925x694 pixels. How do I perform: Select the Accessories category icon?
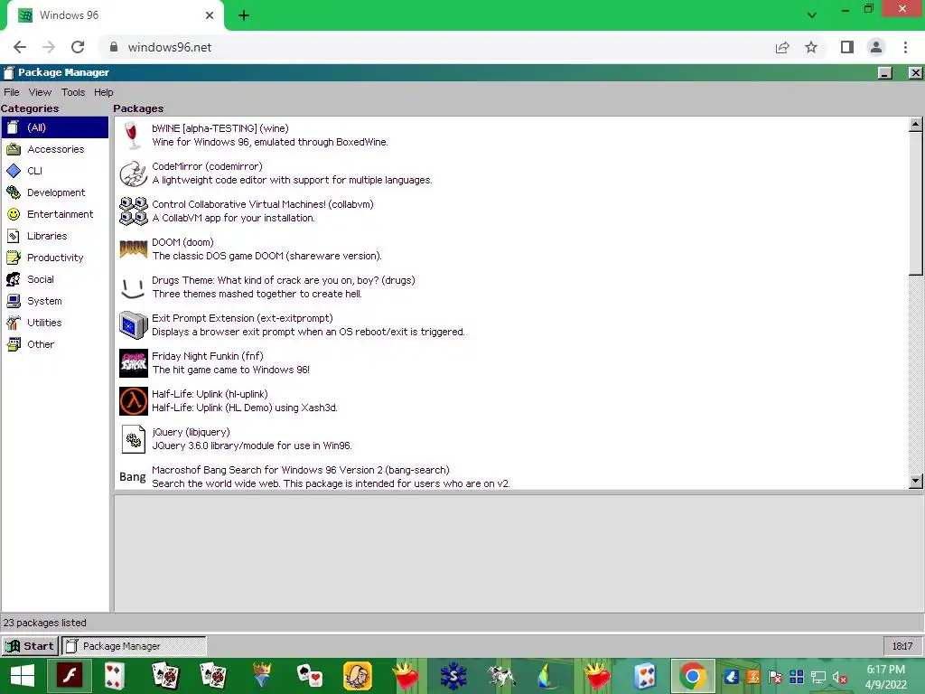coord(14,149)
